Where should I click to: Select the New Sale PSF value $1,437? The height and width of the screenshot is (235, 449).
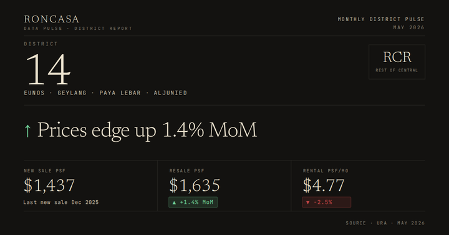49,185
